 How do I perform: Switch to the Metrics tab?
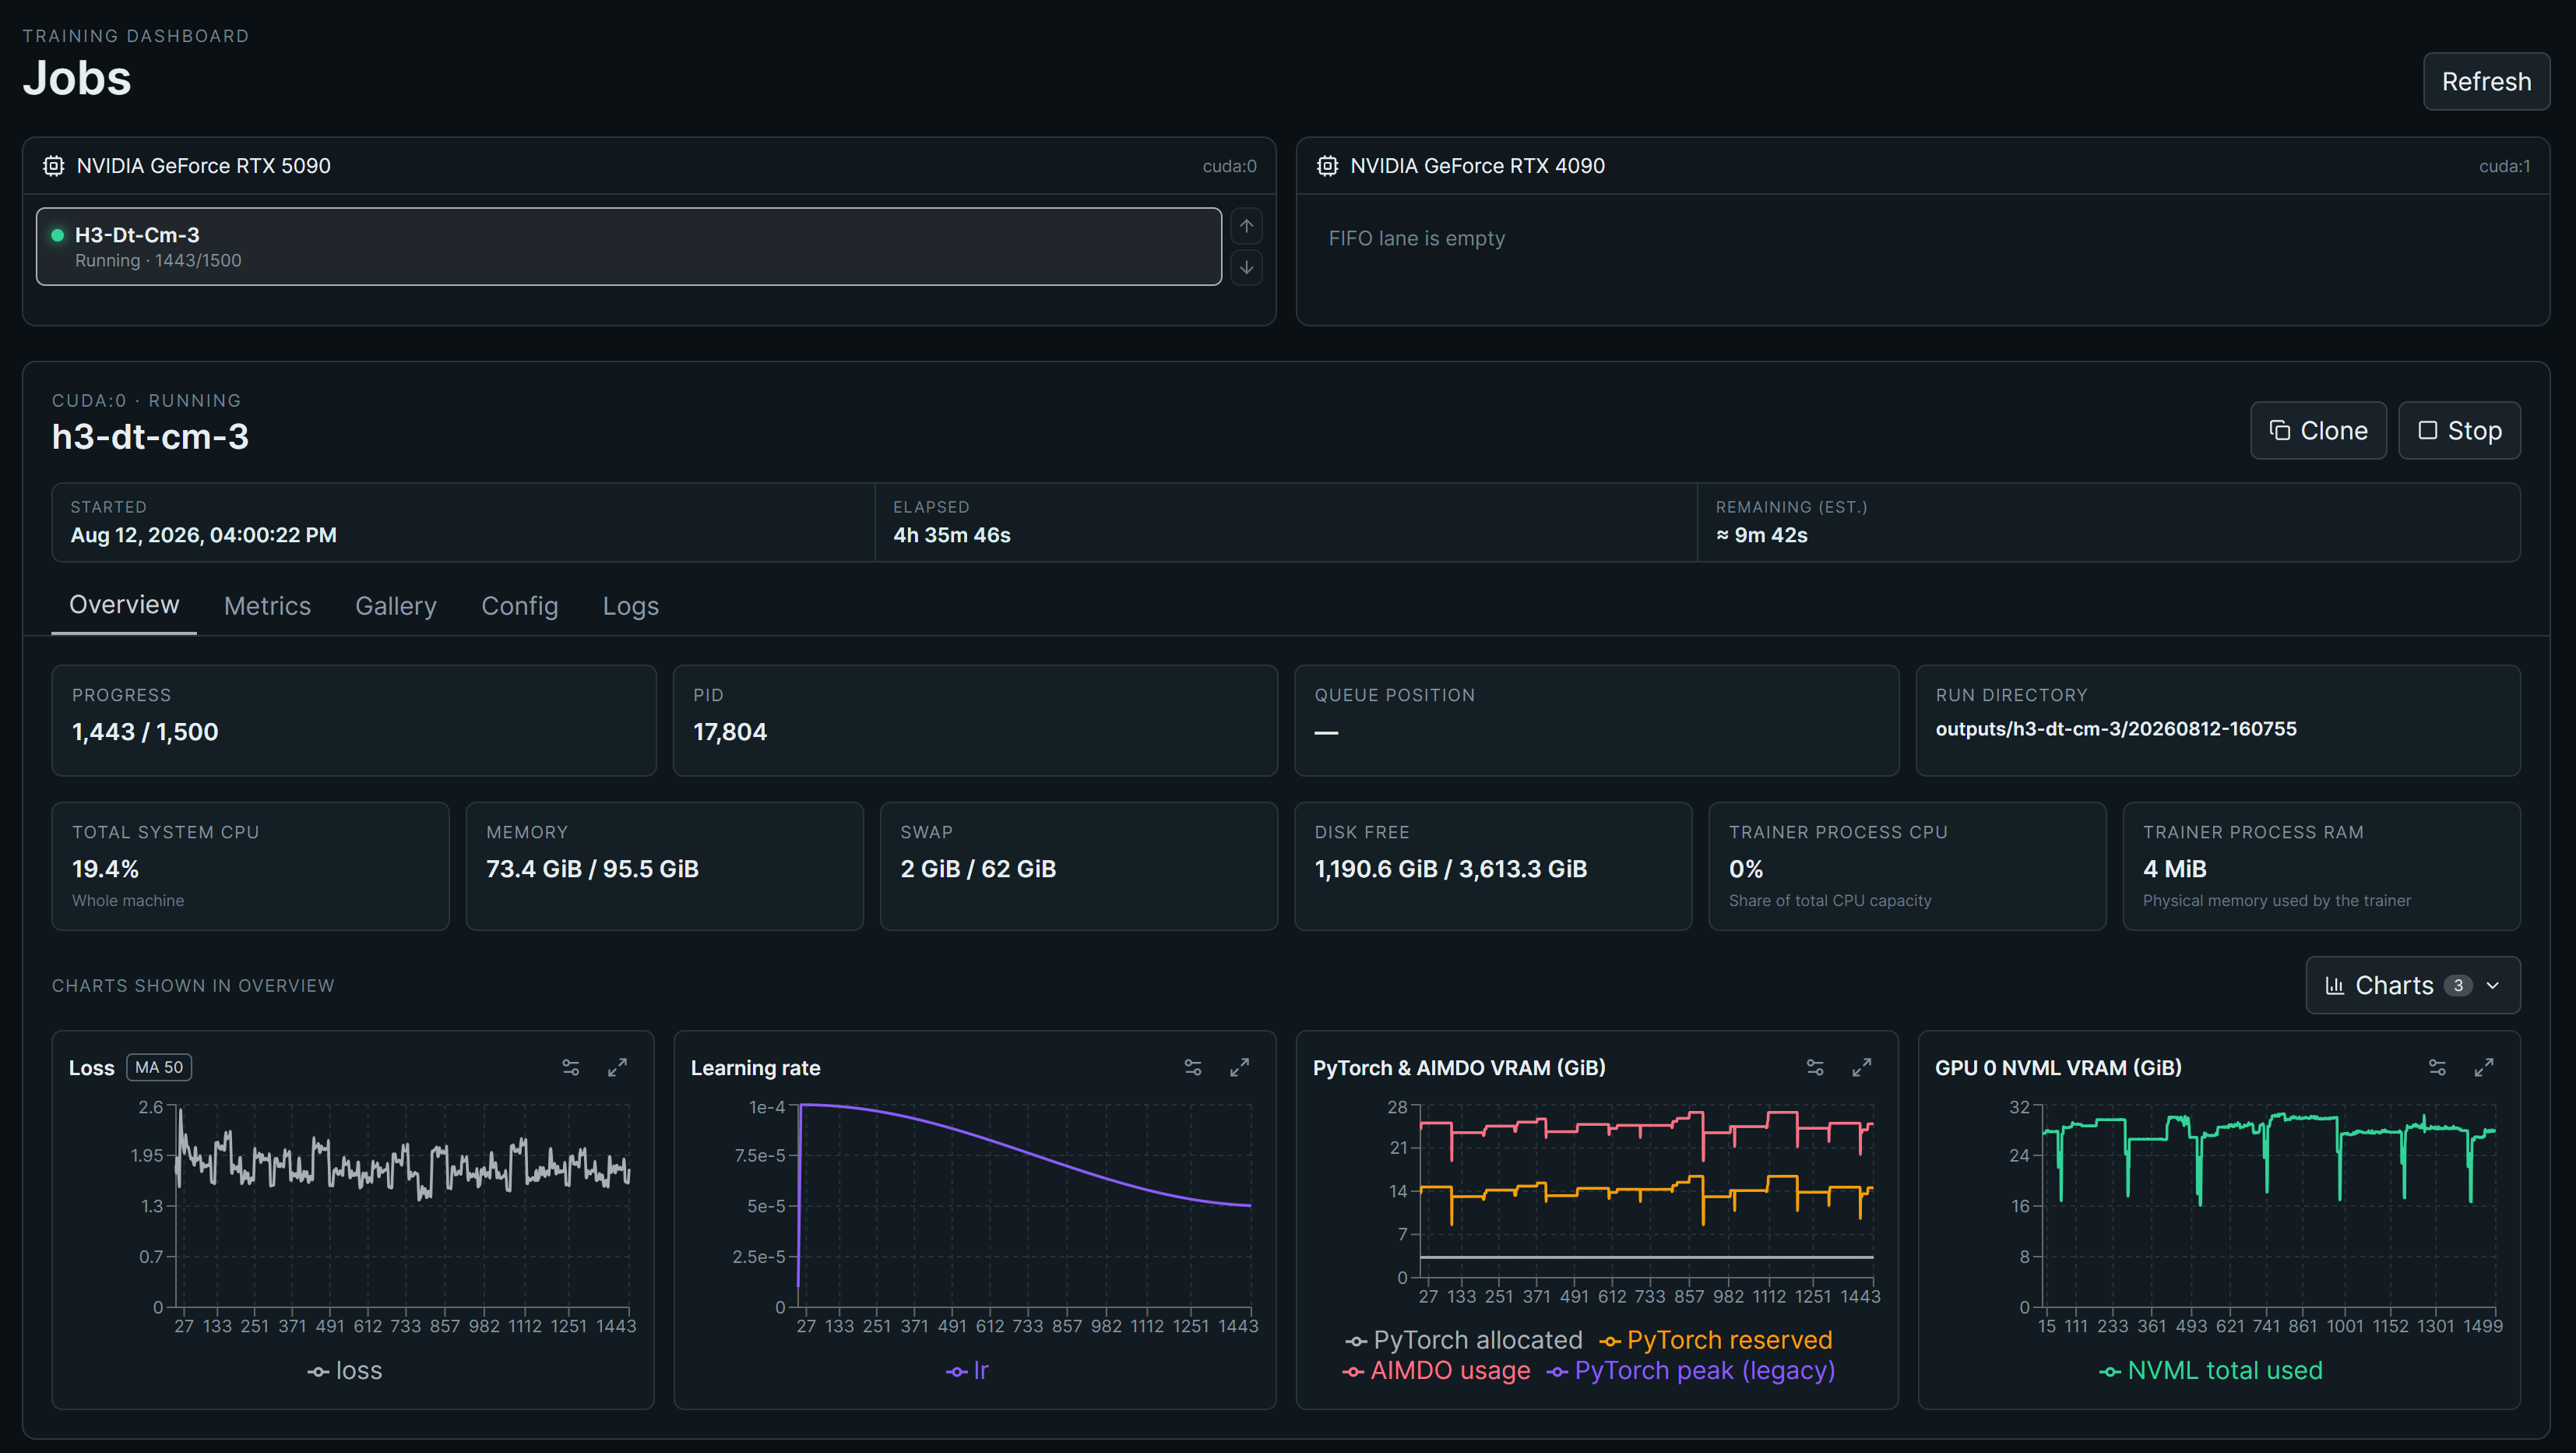267,605
